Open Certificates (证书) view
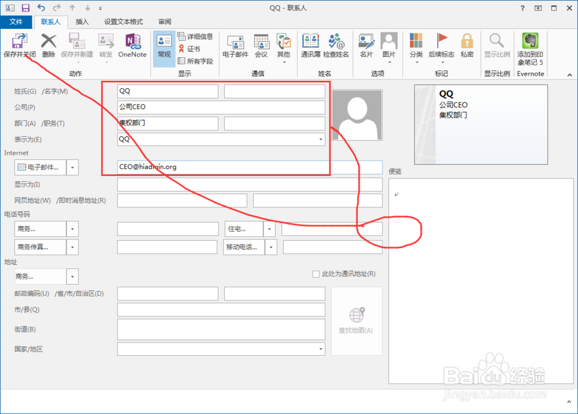The image size is (578, 414). coord(190,49)
